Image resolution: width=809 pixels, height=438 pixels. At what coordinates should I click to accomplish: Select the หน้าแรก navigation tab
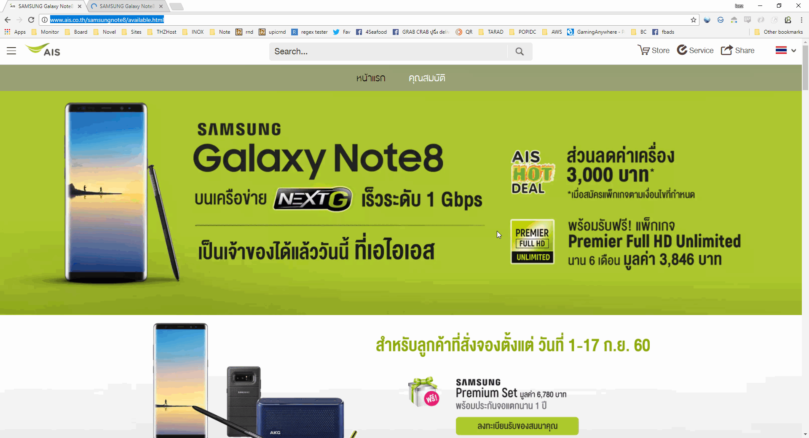(x=371, y=78)
